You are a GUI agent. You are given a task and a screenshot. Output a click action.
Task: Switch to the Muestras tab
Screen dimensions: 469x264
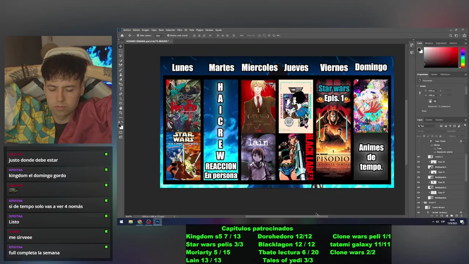tap(429, 43)
